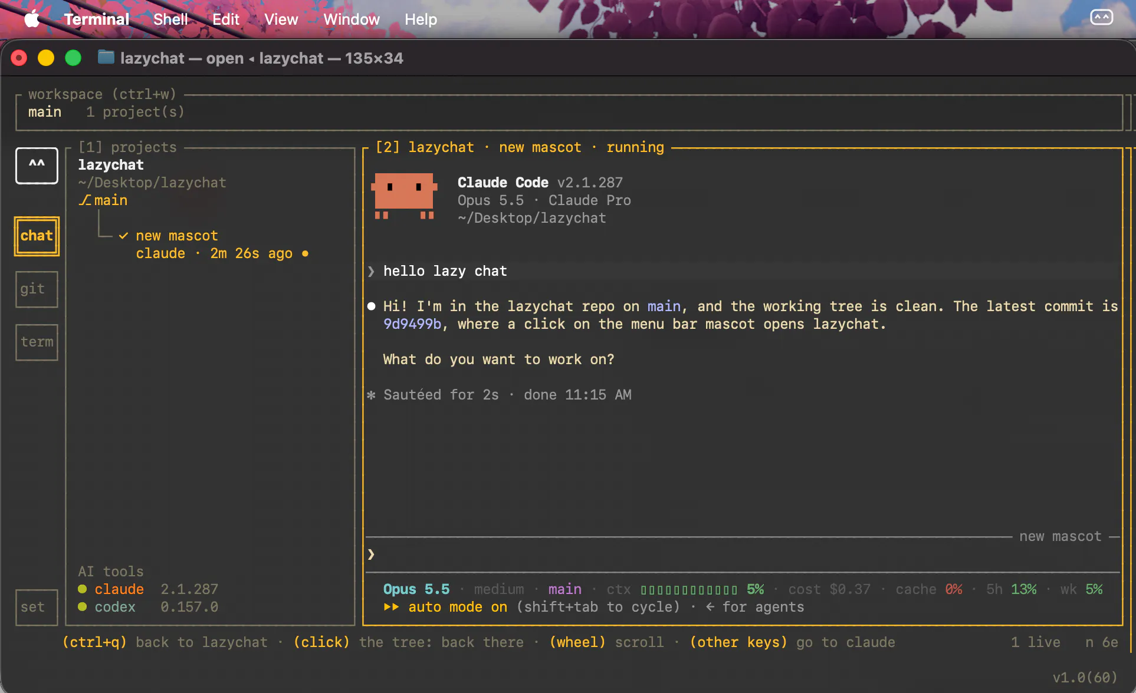Click the workspace 'main' entry
Viewport: 1136px width, 693px height.
(45, 112)
